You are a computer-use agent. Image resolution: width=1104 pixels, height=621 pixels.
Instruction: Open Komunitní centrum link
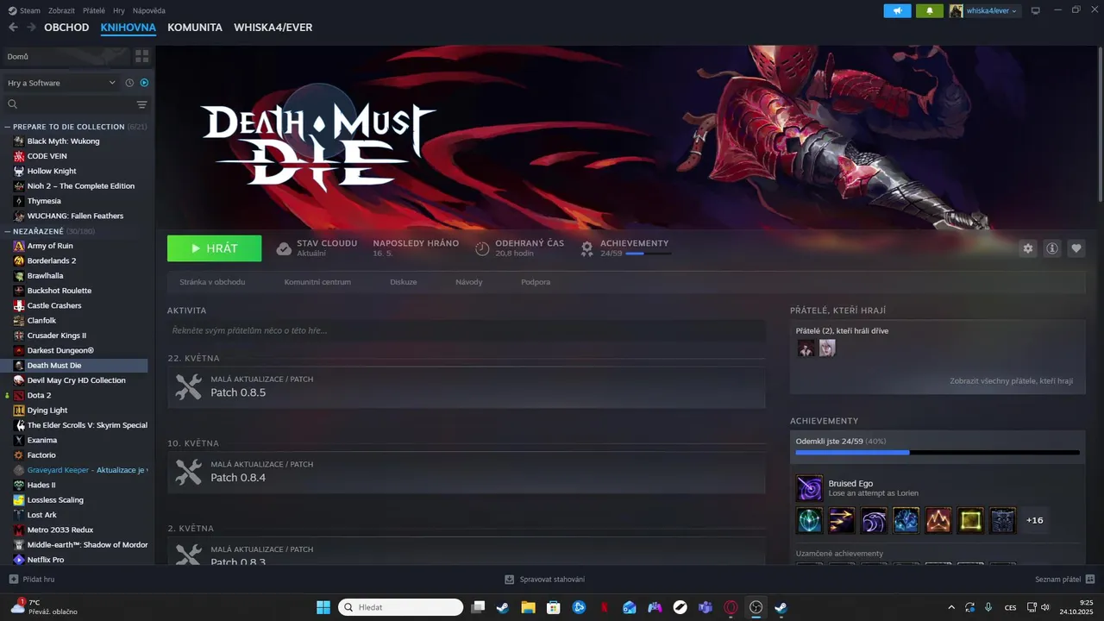317,282
